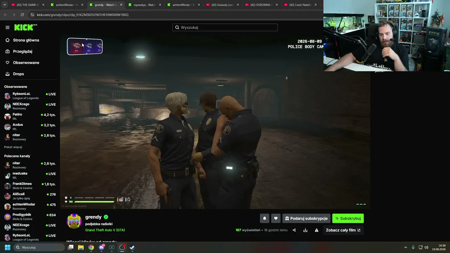Open Task View from the taskbar
This screenshot has height=253, width=450.
coord(71,247)
